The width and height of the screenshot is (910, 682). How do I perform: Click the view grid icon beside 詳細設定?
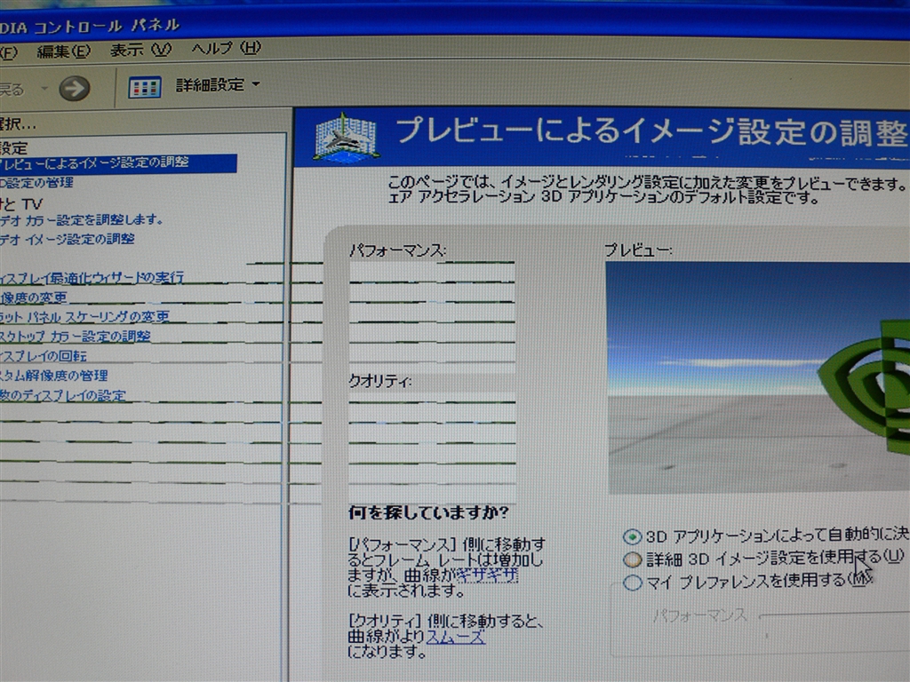[145, 88]
